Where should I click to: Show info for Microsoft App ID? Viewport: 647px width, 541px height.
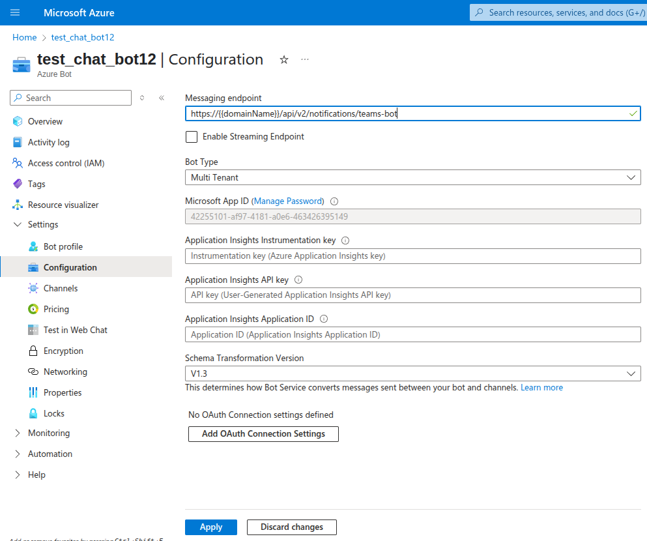tap(334, 201)
